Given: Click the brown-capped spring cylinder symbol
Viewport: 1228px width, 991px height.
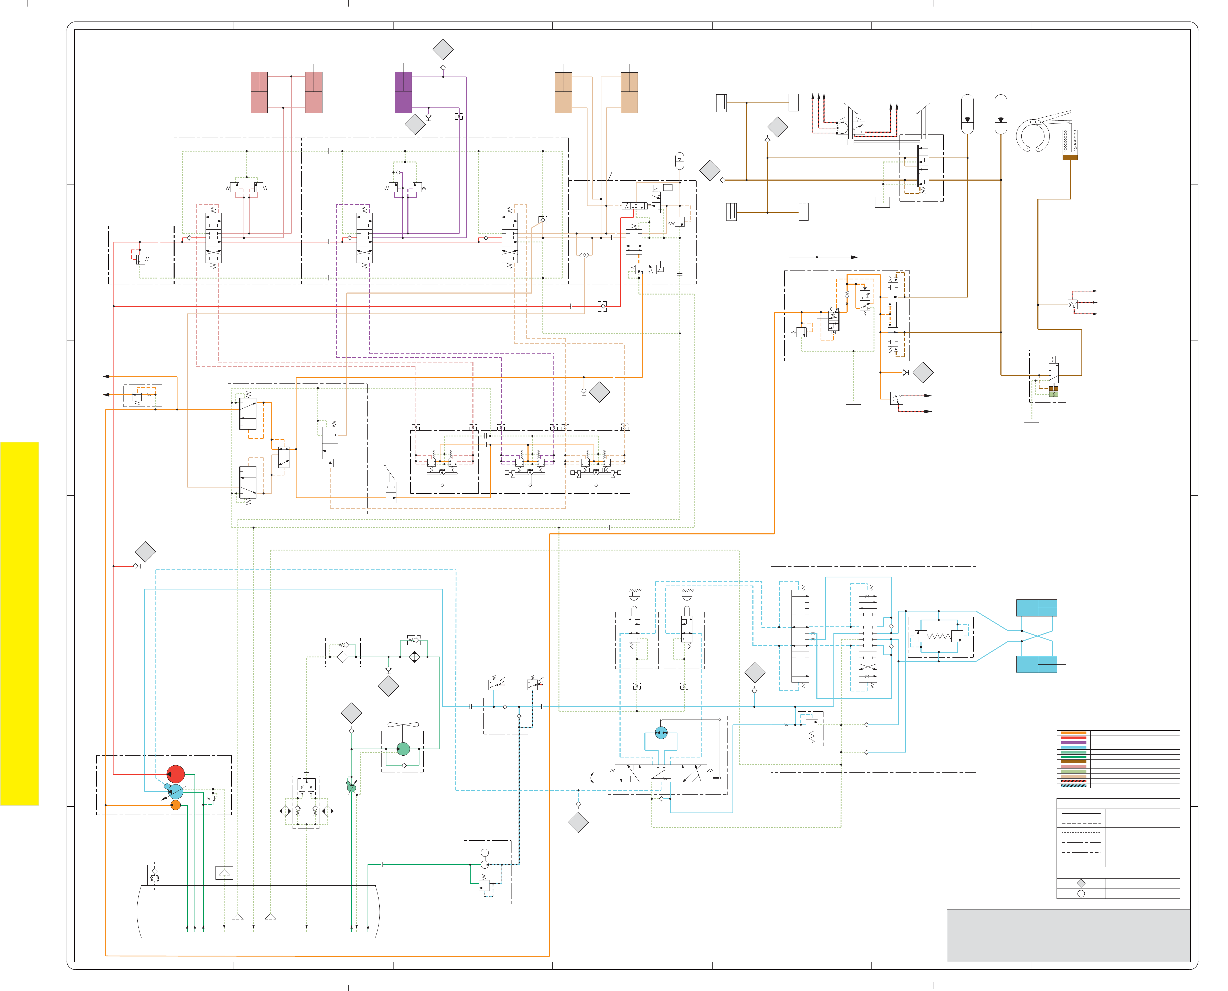Looking at the screenshot, I should pyautogui.click(x=1070, y=144).
